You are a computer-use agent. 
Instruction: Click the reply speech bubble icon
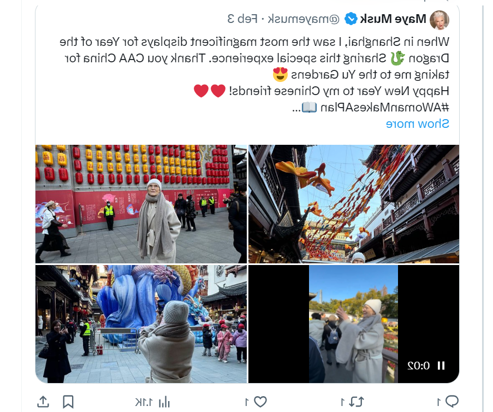pyautogui.click(x=452, y=401)
